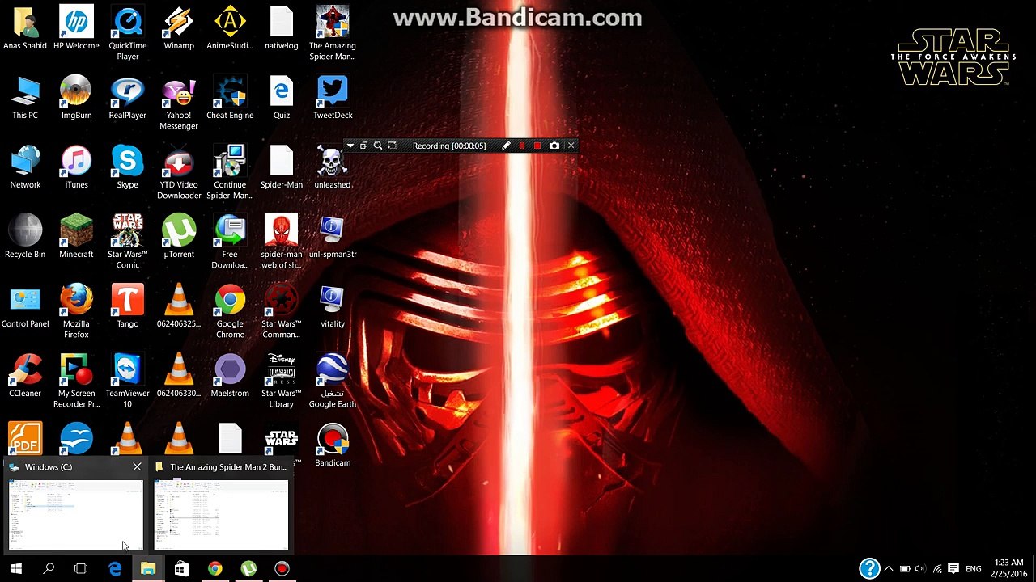Image resolution: width=1036 pixels, height=582 pixels.
Task: Select the Bandicam pencil drawing tool
Action: coord(506,145)
